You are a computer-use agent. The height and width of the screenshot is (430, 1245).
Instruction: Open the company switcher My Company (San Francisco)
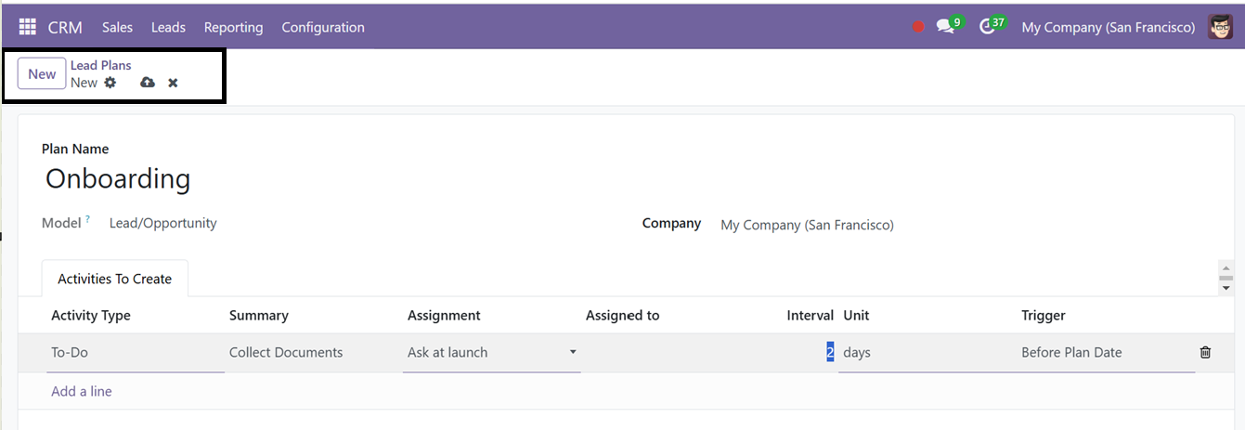click(1109, 28)
